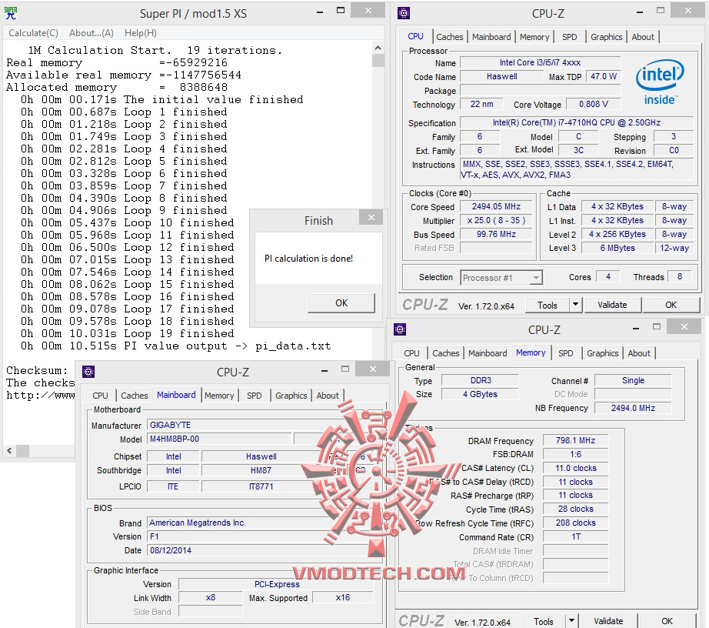Click OK in Memory CPU-Z window
The height and width of the screenshot is (628, 709).
tap(667, 622)
